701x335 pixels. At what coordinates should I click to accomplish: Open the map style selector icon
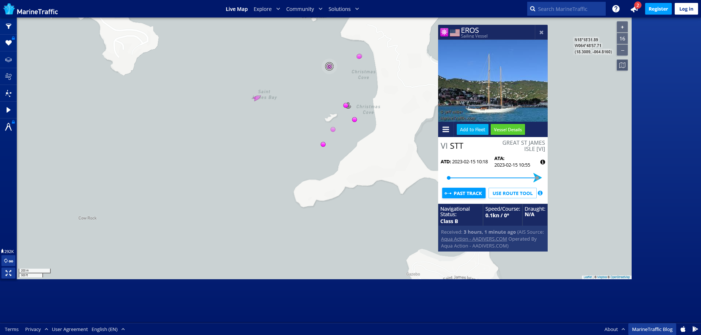[x=623, y=65]
